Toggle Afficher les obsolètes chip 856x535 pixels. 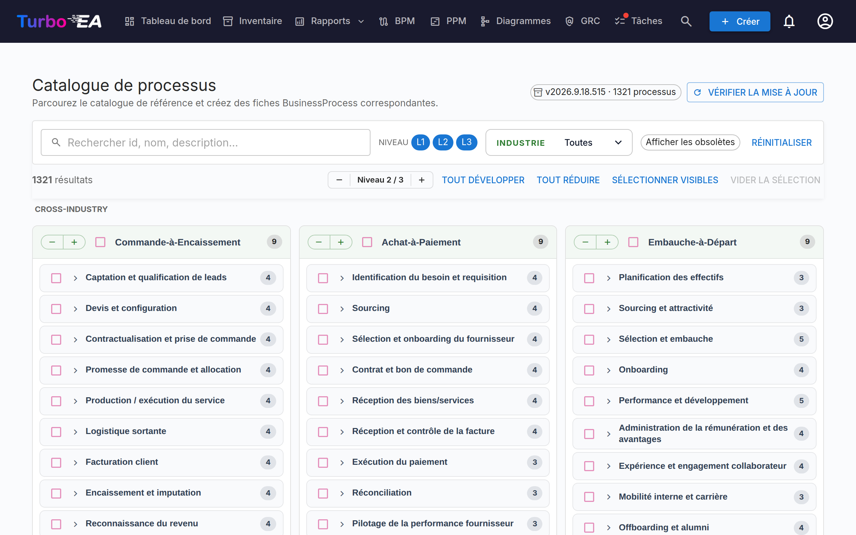tap(690, 142)
